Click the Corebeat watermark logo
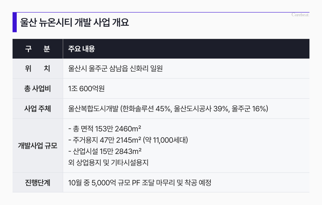 300,15
